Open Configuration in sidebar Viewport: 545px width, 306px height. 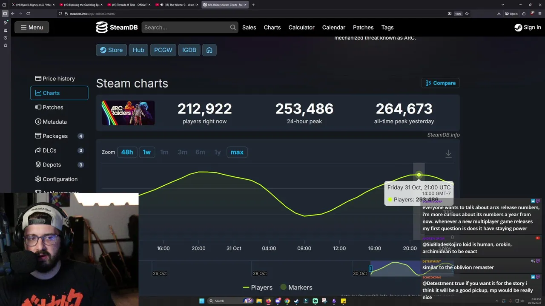tap(59, 179)
